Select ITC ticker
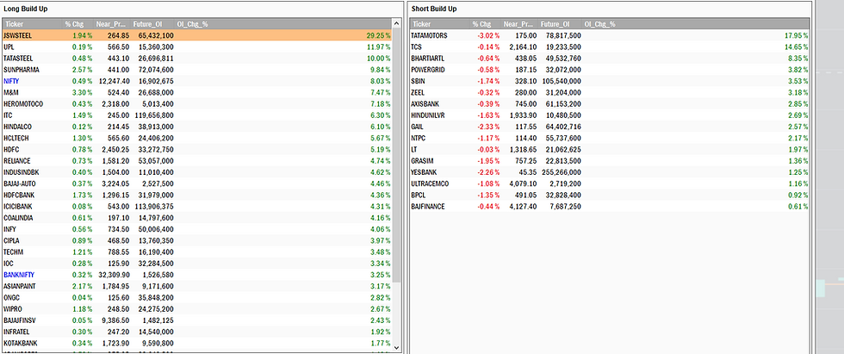The image size is (844, 354). coord(8,115)
